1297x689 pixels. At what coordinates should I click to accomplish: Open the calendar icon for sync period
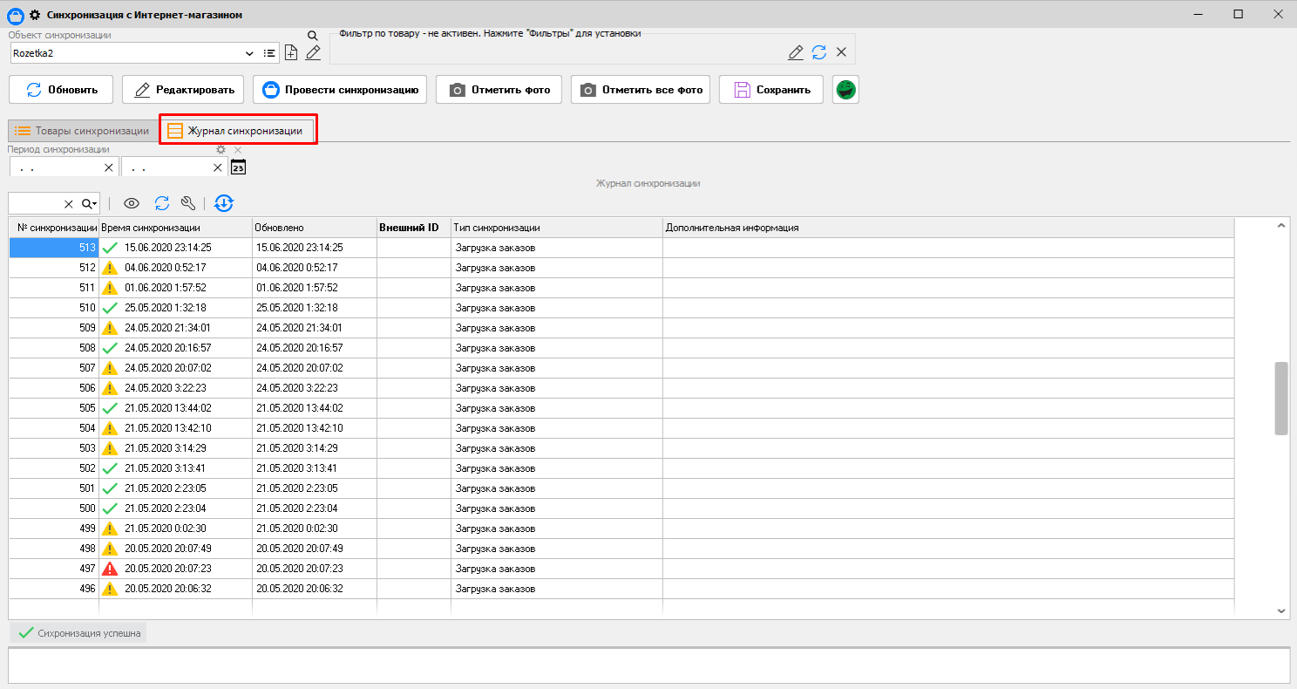click(238, 167)
